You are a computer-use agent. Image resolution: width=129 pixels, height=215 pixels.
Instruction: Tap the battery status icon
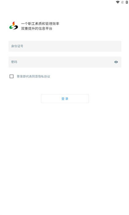(x=127, y=2)
